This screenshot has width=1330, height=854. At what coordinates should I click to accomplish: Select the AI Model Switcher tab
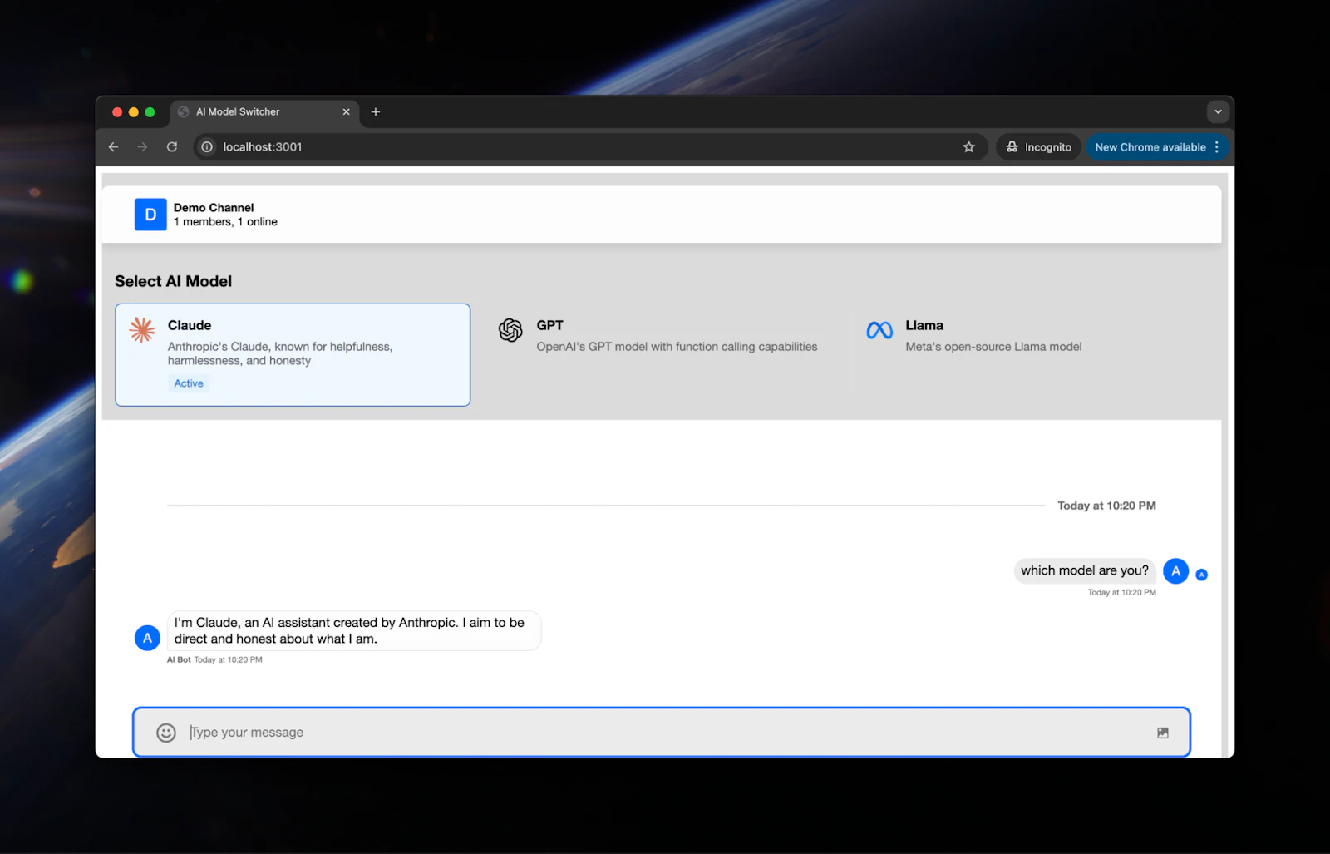pyautogui.click(x=265, y=111)
